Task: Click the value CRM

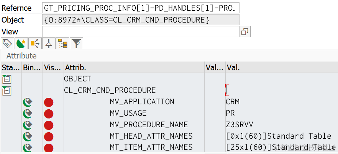Action: [233, 102]
